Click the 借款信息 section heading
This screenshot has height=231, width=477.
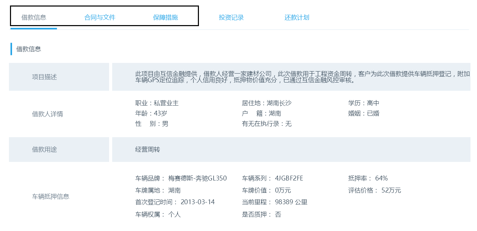pos(29,49)
